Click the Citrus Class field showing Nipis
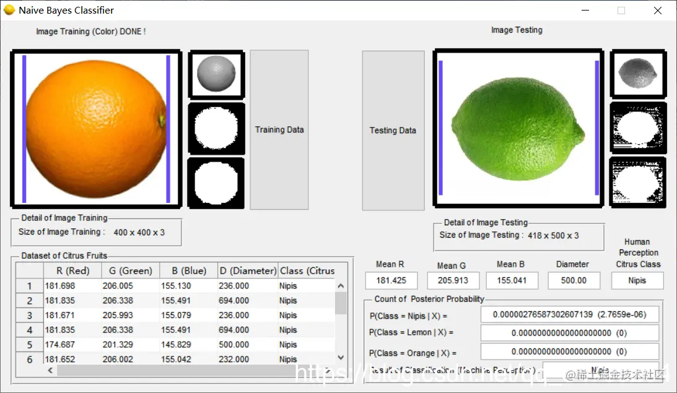The image size is (677, 393). click(x=637, y=280)
